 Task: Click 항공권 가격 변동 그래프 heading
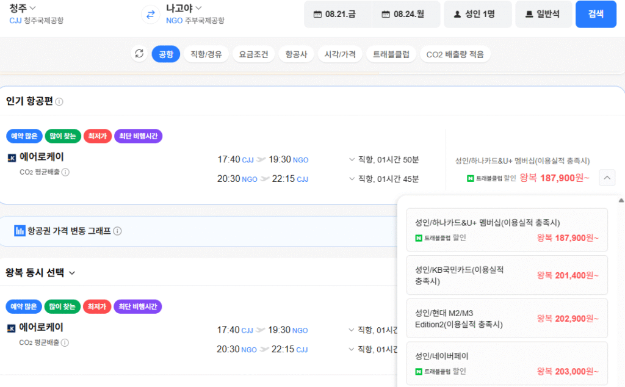click(x=69, y=231)
